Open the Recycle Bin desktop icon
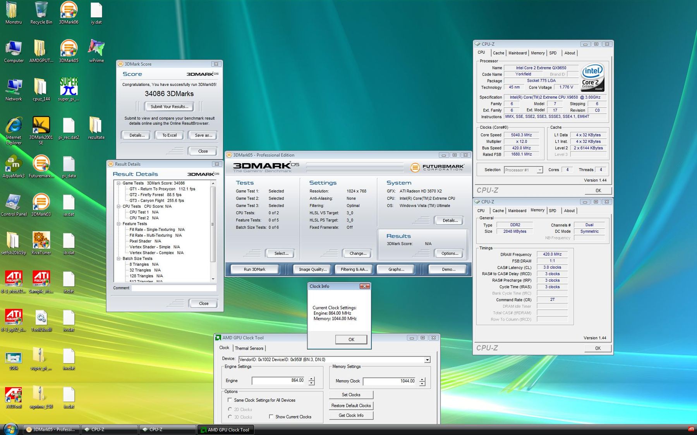The image size is (697, 435). 41,13
